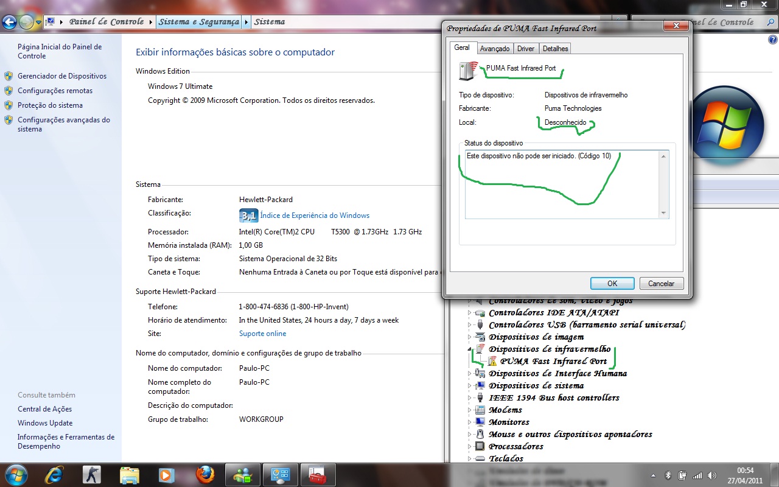Click the Modems phone icon
Viewport: 779px width, 487px height.
click(480, 410)
